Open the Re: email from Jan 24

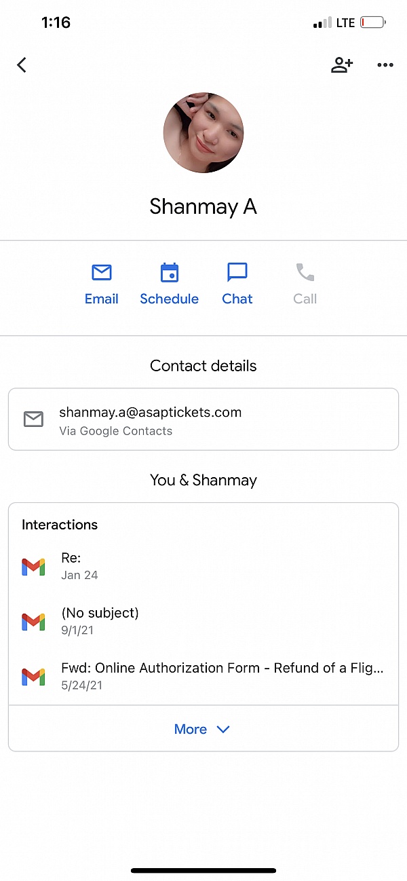tap(79, 566)
